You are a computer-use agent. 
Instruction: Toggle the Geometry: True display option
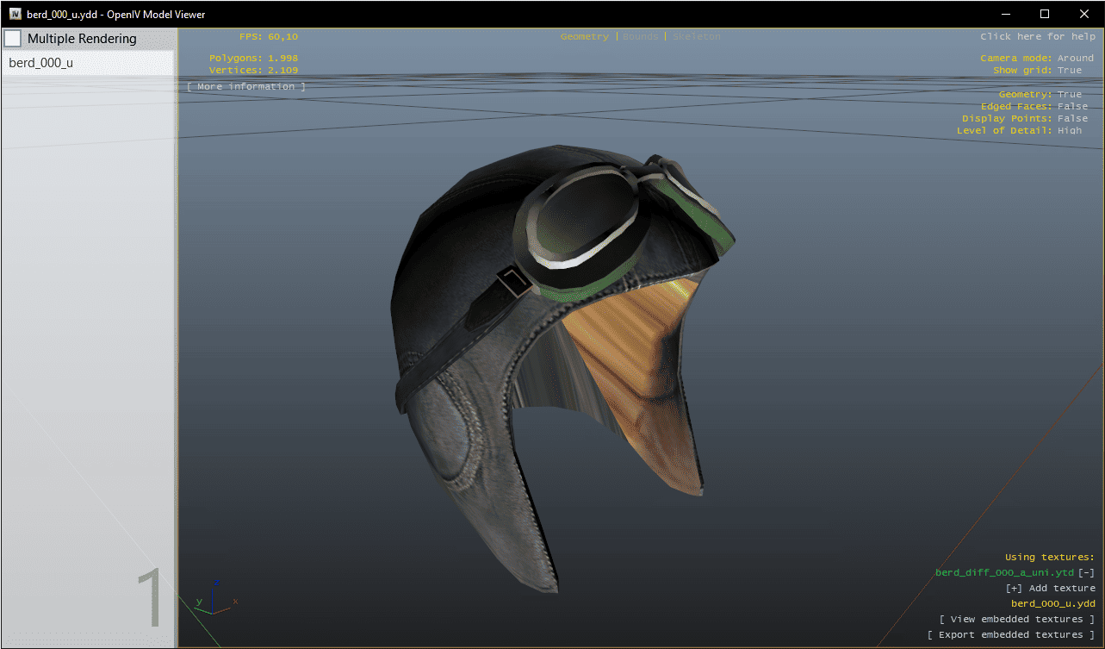(x=1040, y=95)
